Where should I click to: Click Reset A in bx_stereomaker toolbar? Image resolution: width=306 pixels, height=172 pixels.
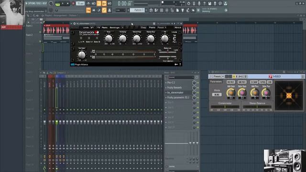(x=162, y=28)
